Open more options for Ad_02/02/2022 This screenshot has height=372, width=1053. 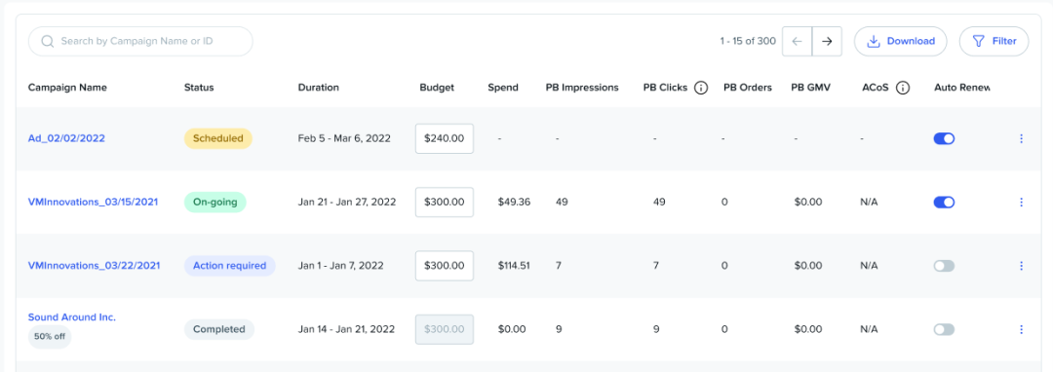1022,138
